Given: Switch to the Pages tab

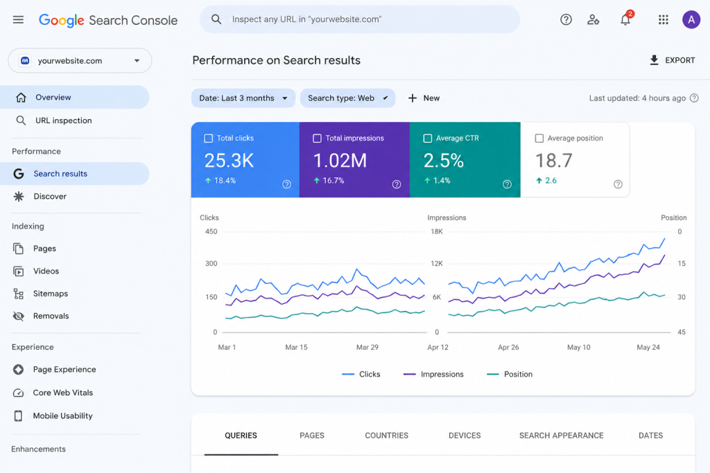Looking at the screenshot, I should click(312, 436).
